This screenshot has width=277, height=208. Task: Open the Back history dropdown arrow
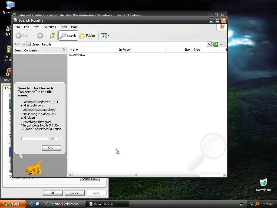click(x=32, y=35)
